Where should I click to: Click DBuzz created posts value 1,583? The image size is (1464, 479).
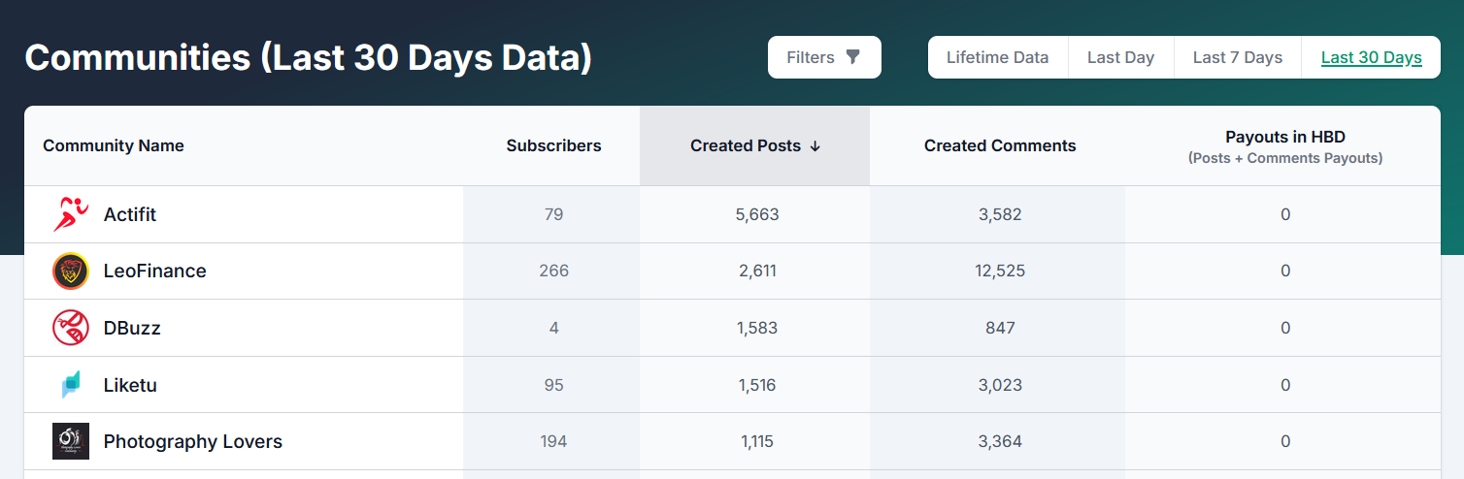(x=757, y=328)
